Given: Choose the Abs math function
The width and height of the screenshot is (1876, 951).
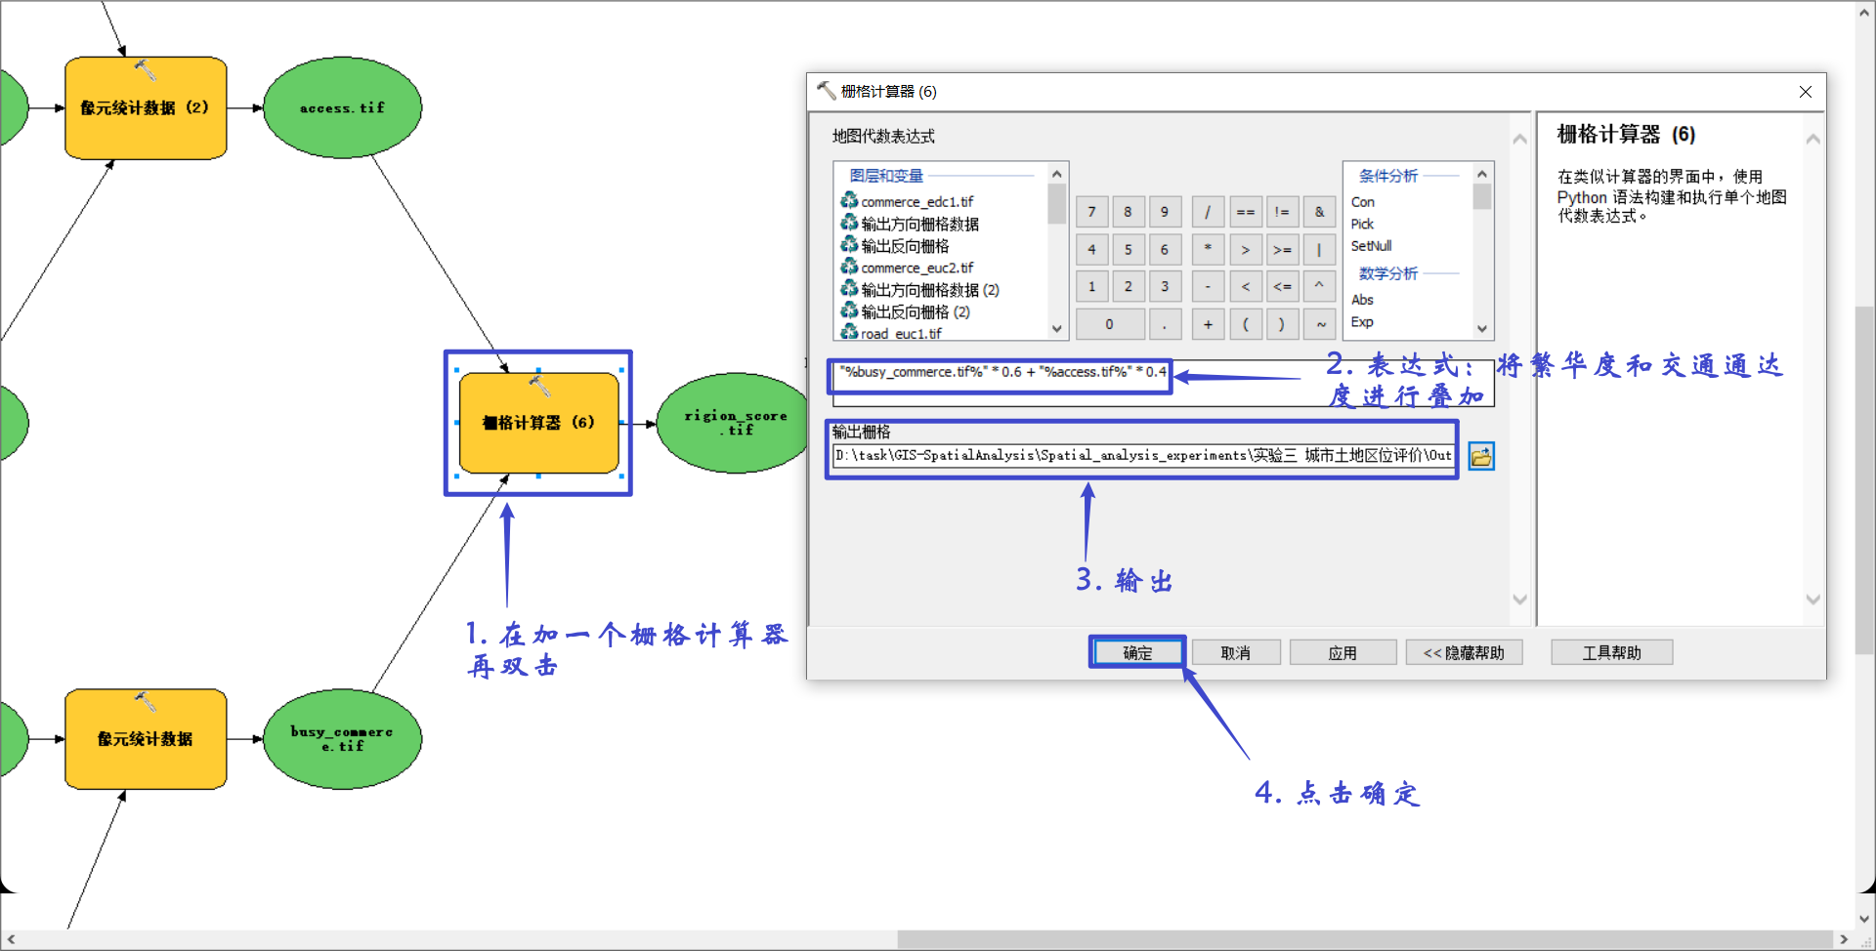Looking at the screenshot, I should point(1362,300).
